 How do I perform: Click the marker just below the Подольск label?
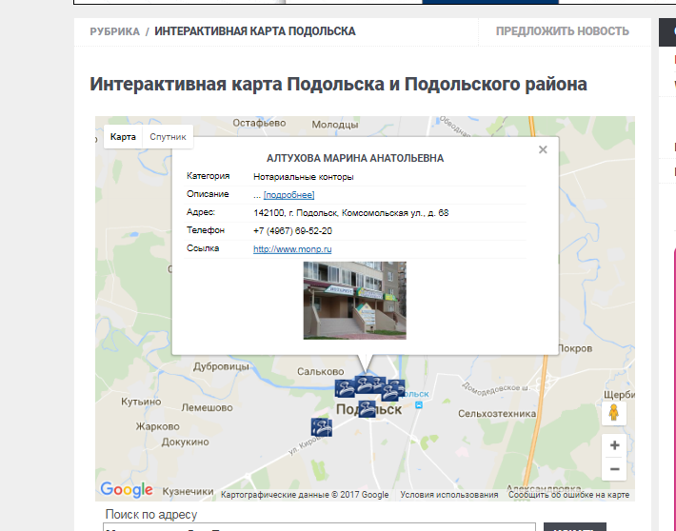tap(367, 410)
